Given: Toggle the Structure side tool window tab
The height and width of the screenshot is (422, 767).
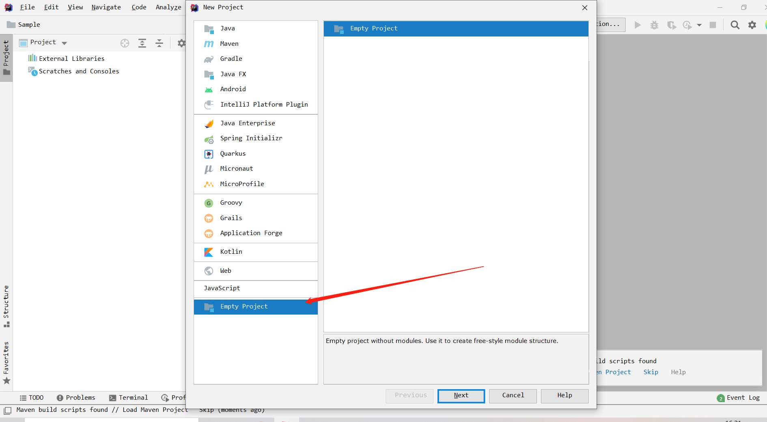Looking at the screenshot, I should (6, 306).
